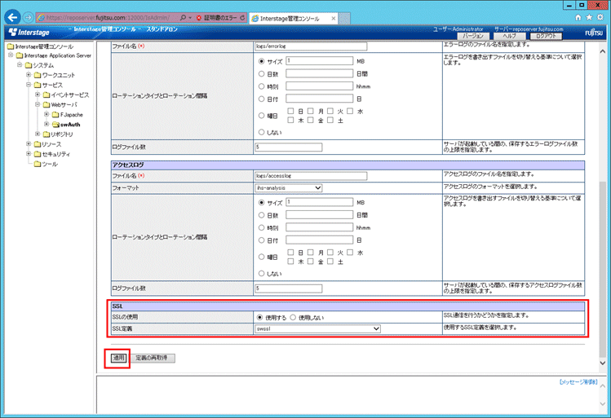
Task: Select the swAuth tree item label
Action: (x=70, y=125)
